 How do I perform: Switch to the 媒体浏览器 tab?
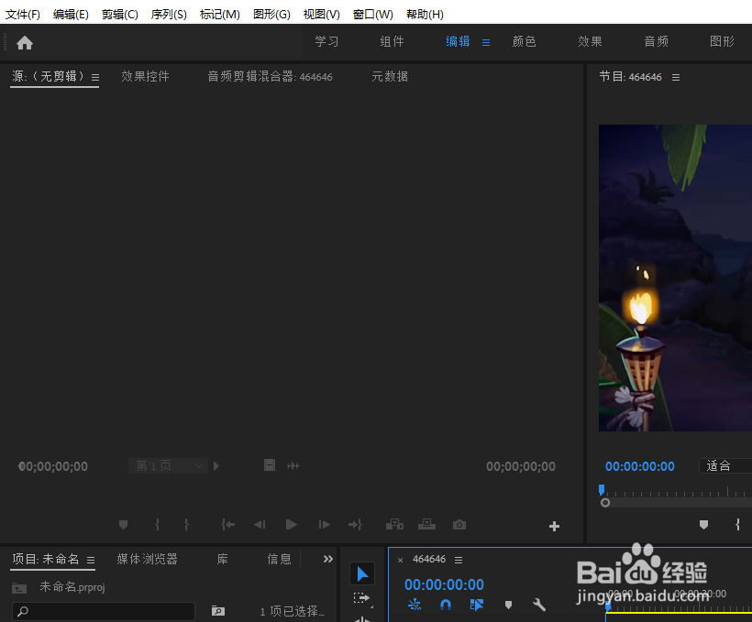tap(148, 559)
